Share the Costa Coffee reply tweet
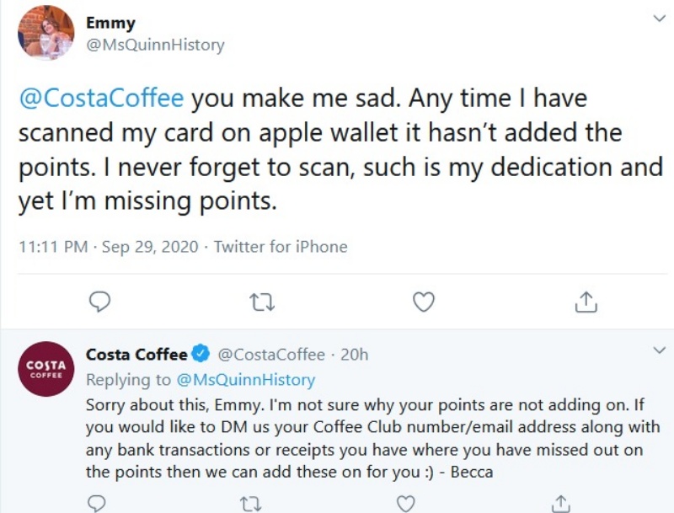Image resolution: width=674 pixels, height=513 pixels. tap(560, 504)
